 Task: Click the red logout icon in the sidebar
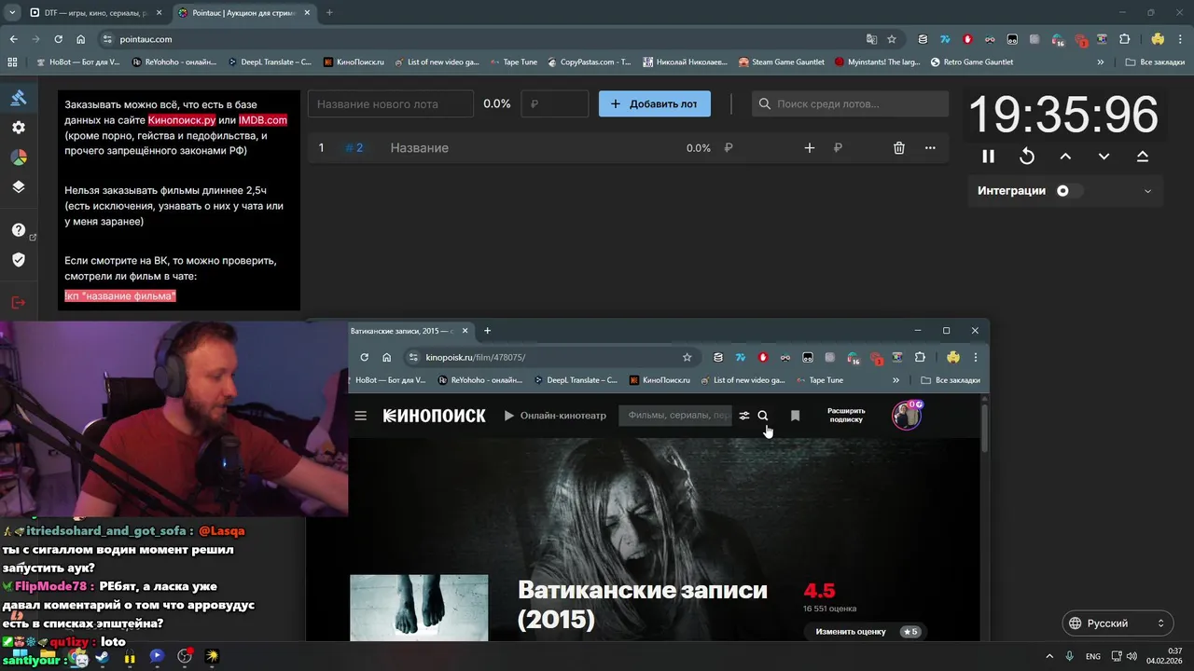tap(19, 302)
